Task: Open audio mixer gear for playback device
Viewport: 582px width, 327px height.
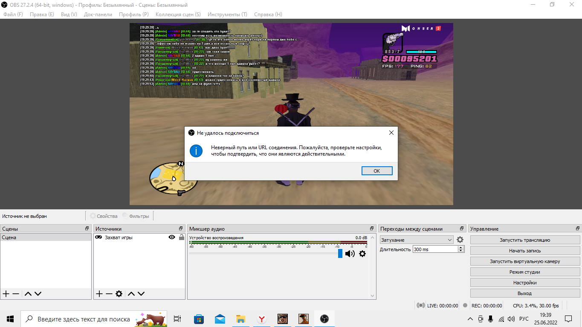Action: coord(362,254)
